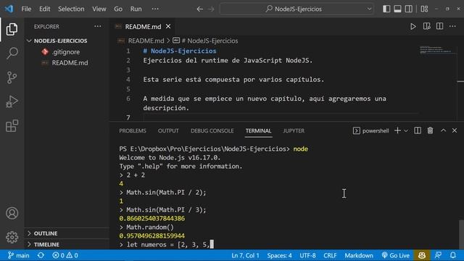Open the .gitignore file
The image size is (464, 261).
tap(66, 51)
